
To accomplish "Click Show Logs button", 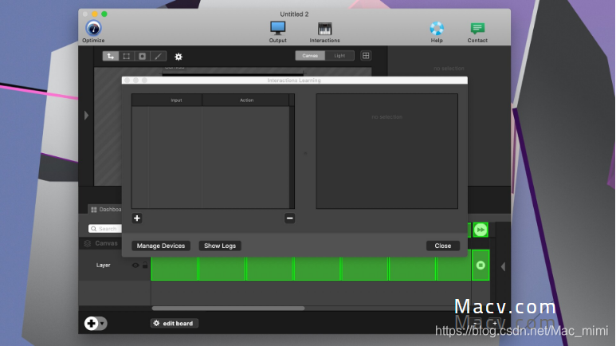I will click(220, 246).
